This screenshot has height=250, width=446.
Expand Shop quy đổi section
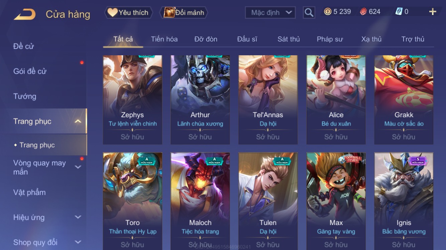tap(78, 242)
